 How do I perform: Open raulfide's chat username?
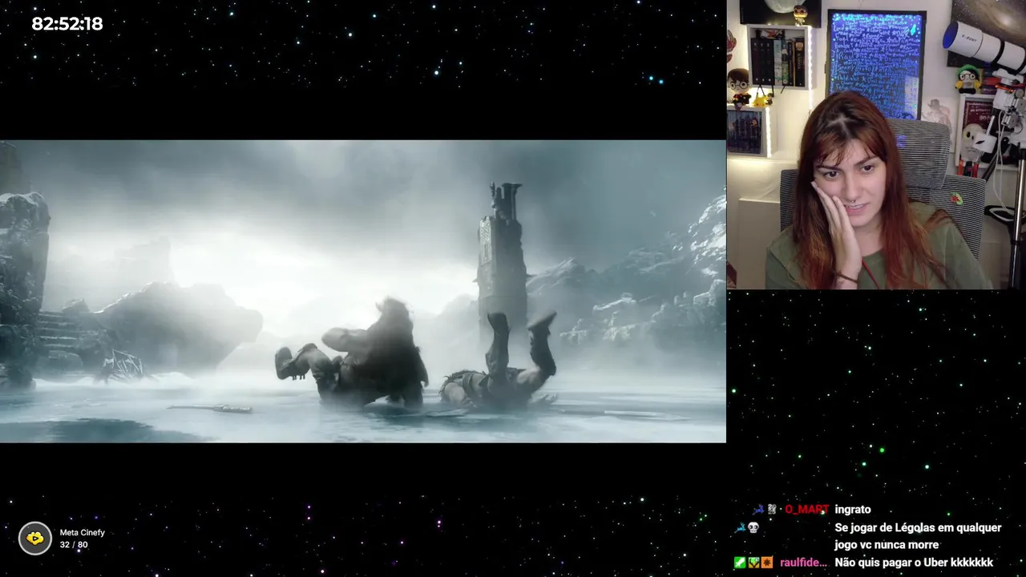(x=803, y=563)
